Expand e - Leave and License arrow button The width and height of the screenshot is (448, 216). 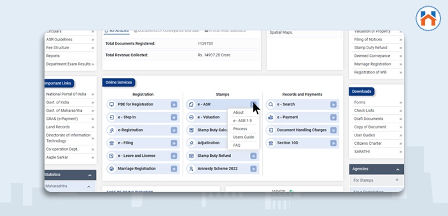174,156
